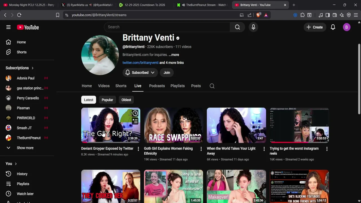
Task: Click Brave Rewards triangle icon
Action: pos(266,15)
